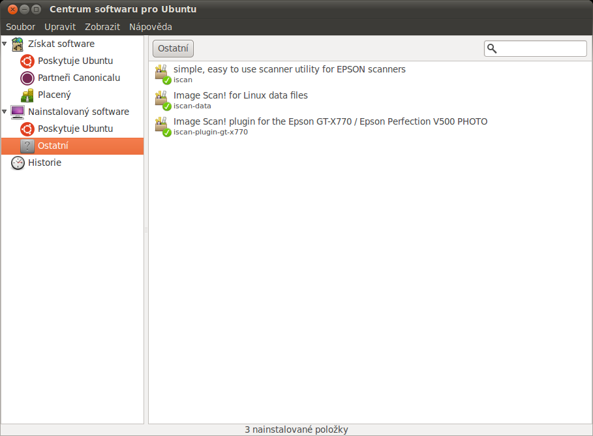The height and width of the screenshot is (436, 593).
Task: Click the Ubuntu logo beside Poskytuje Ubuntu under Získat software
Action: (x=27, y=61)
